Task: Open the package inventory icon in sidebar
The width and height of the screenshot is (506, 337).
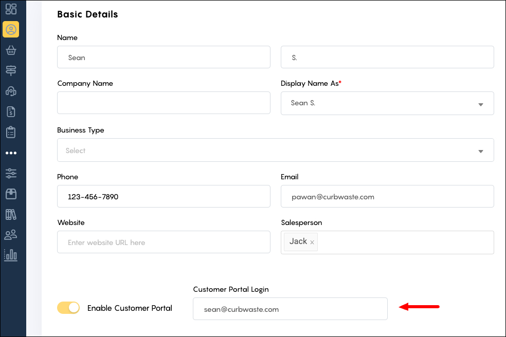Action: click(11, 194)
